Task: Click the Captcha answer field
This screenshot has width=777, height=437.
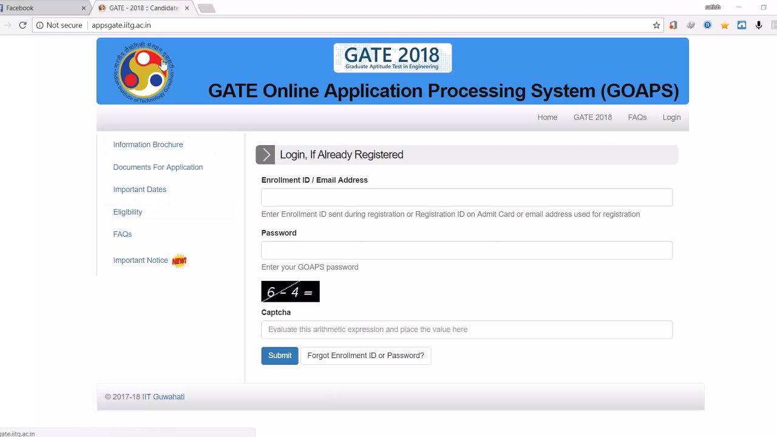Action: (x=467, y=330)
